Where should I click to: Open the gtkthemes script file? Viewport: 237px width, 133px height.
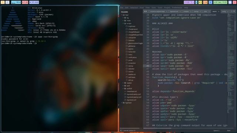(132, 46)
